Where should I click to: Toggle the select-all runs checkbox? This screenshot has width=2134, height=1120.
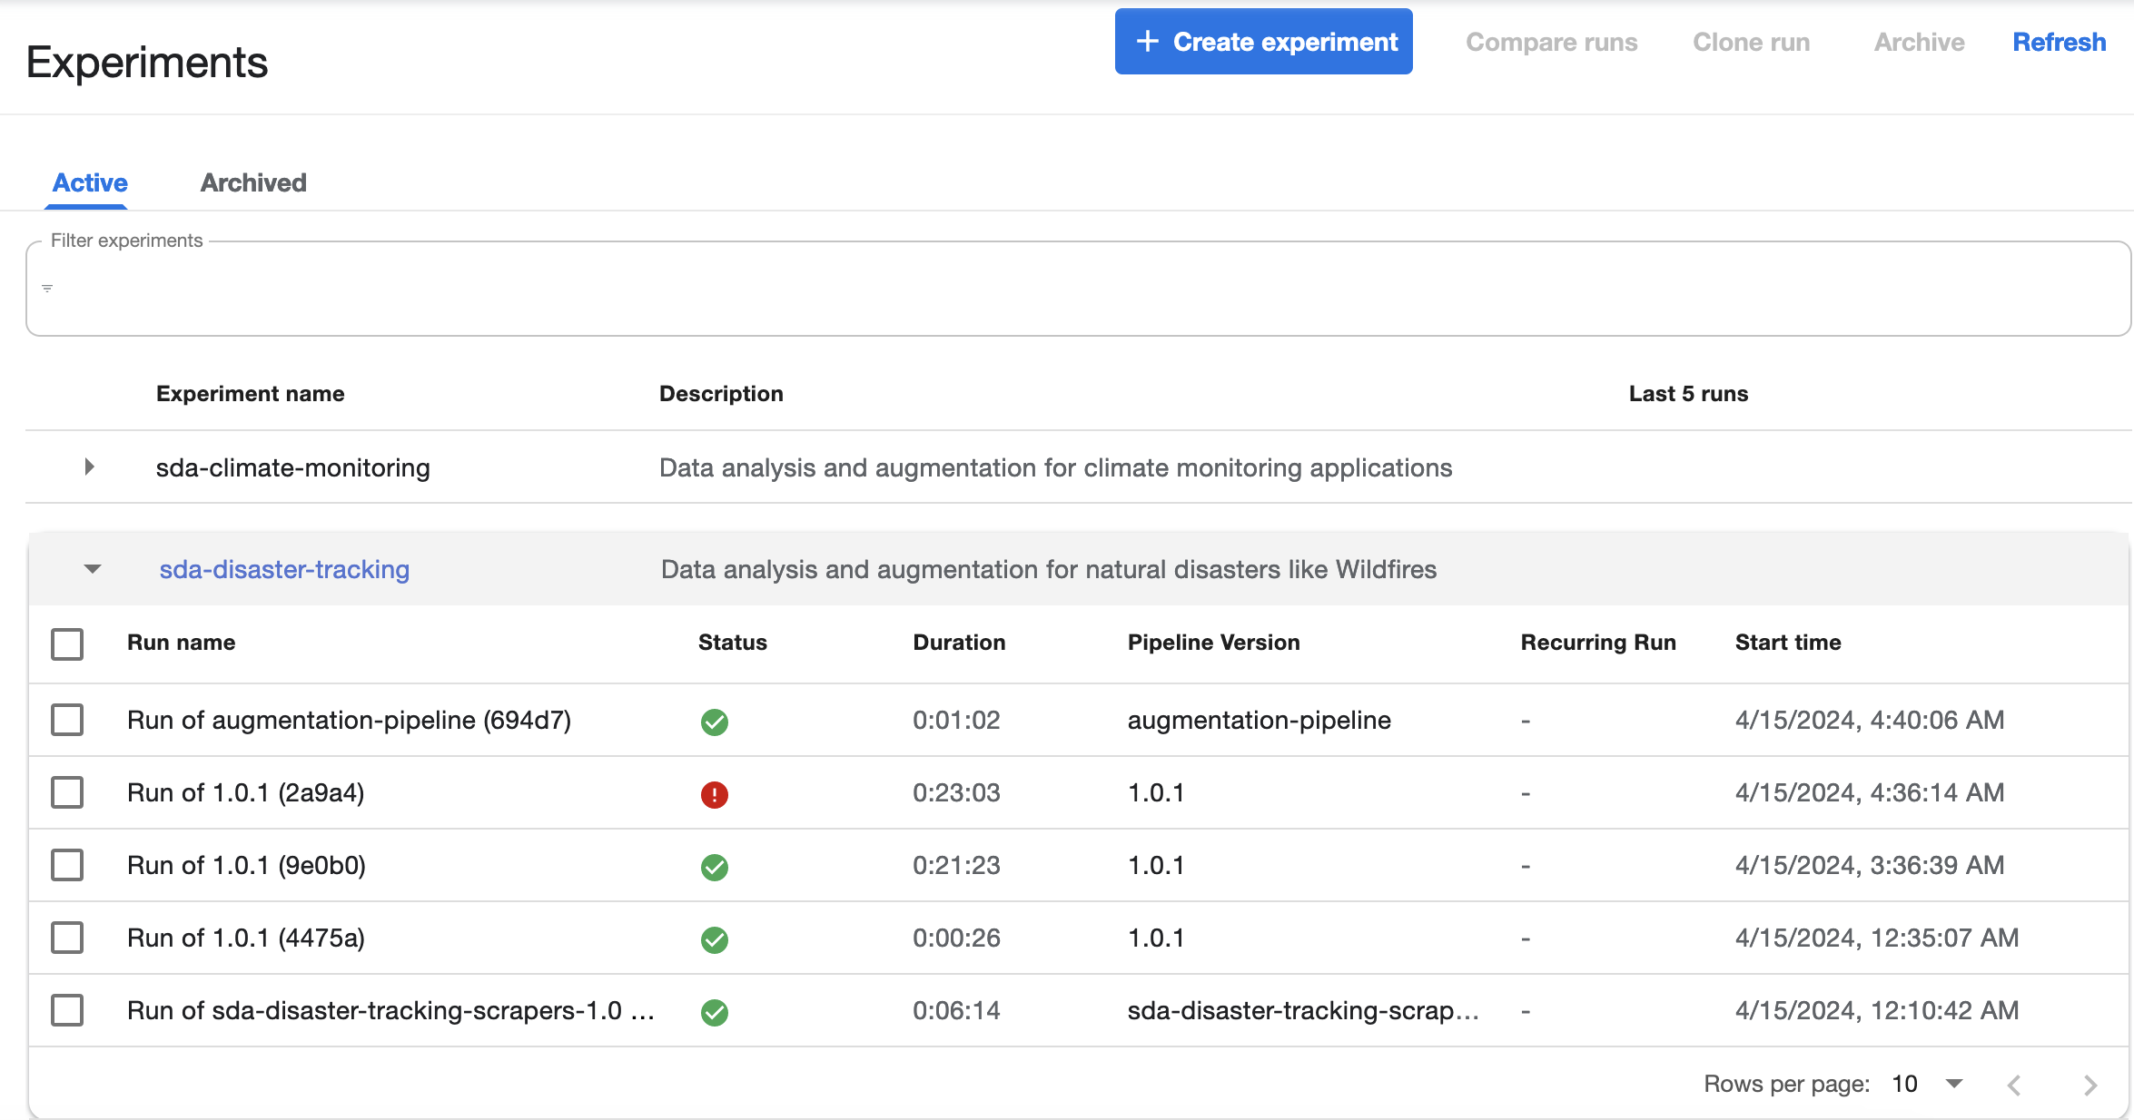67,644
